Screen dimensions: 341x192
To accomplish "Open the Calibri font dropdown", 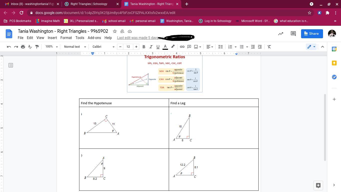I will click(103, 47).
